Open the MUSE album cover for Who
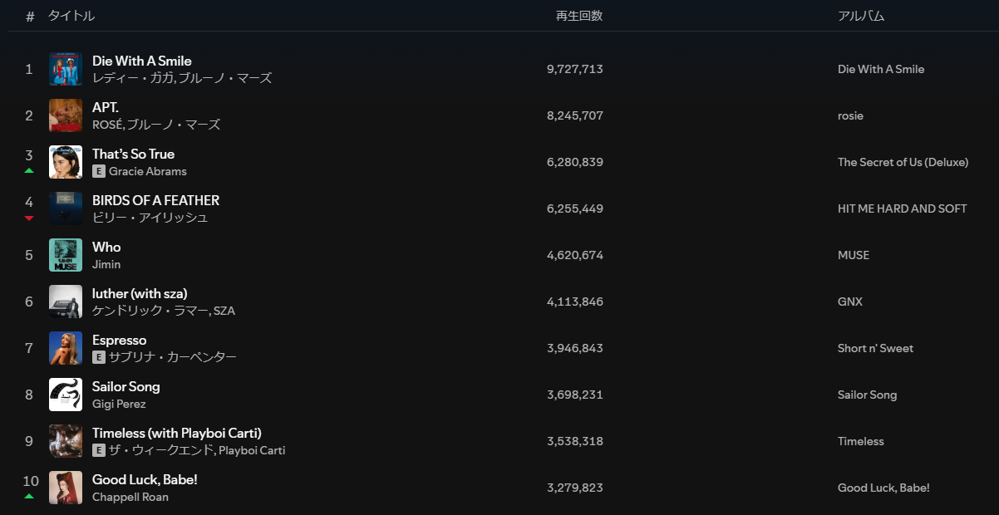The image size is (999, 515). tap(66, 255)
